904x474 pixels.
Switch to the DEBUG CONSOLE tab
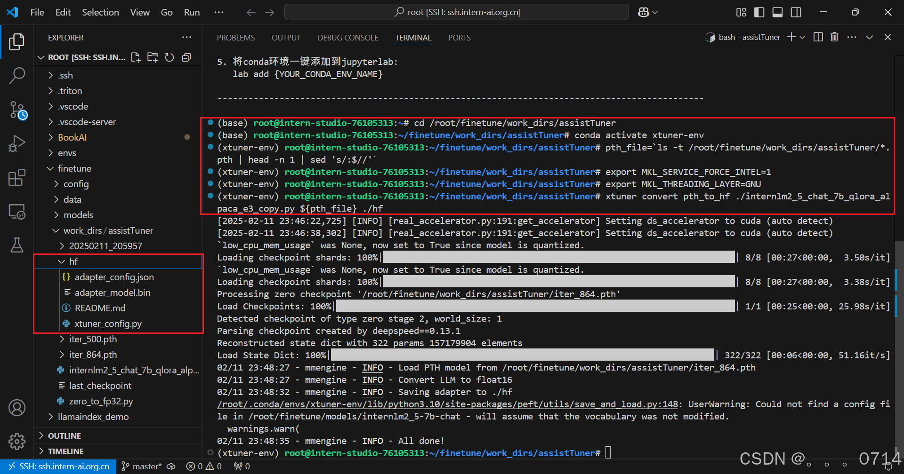[x=348, y=38]
